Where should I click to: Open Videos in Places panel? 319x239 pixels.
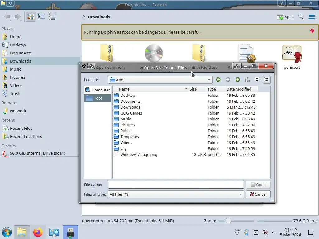[x=16, y=86]
